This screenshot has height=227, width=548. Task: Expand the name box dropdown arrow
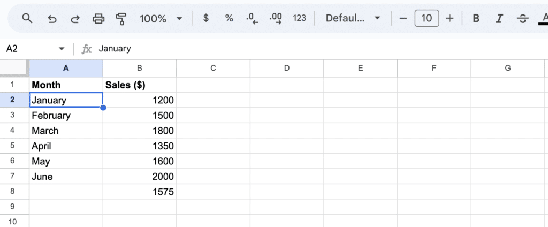62,49
